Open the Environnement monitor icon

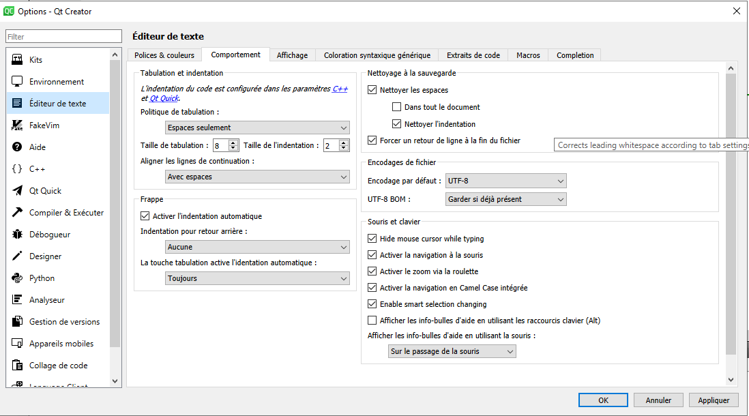pyautogui.click(x=17, y=82)
